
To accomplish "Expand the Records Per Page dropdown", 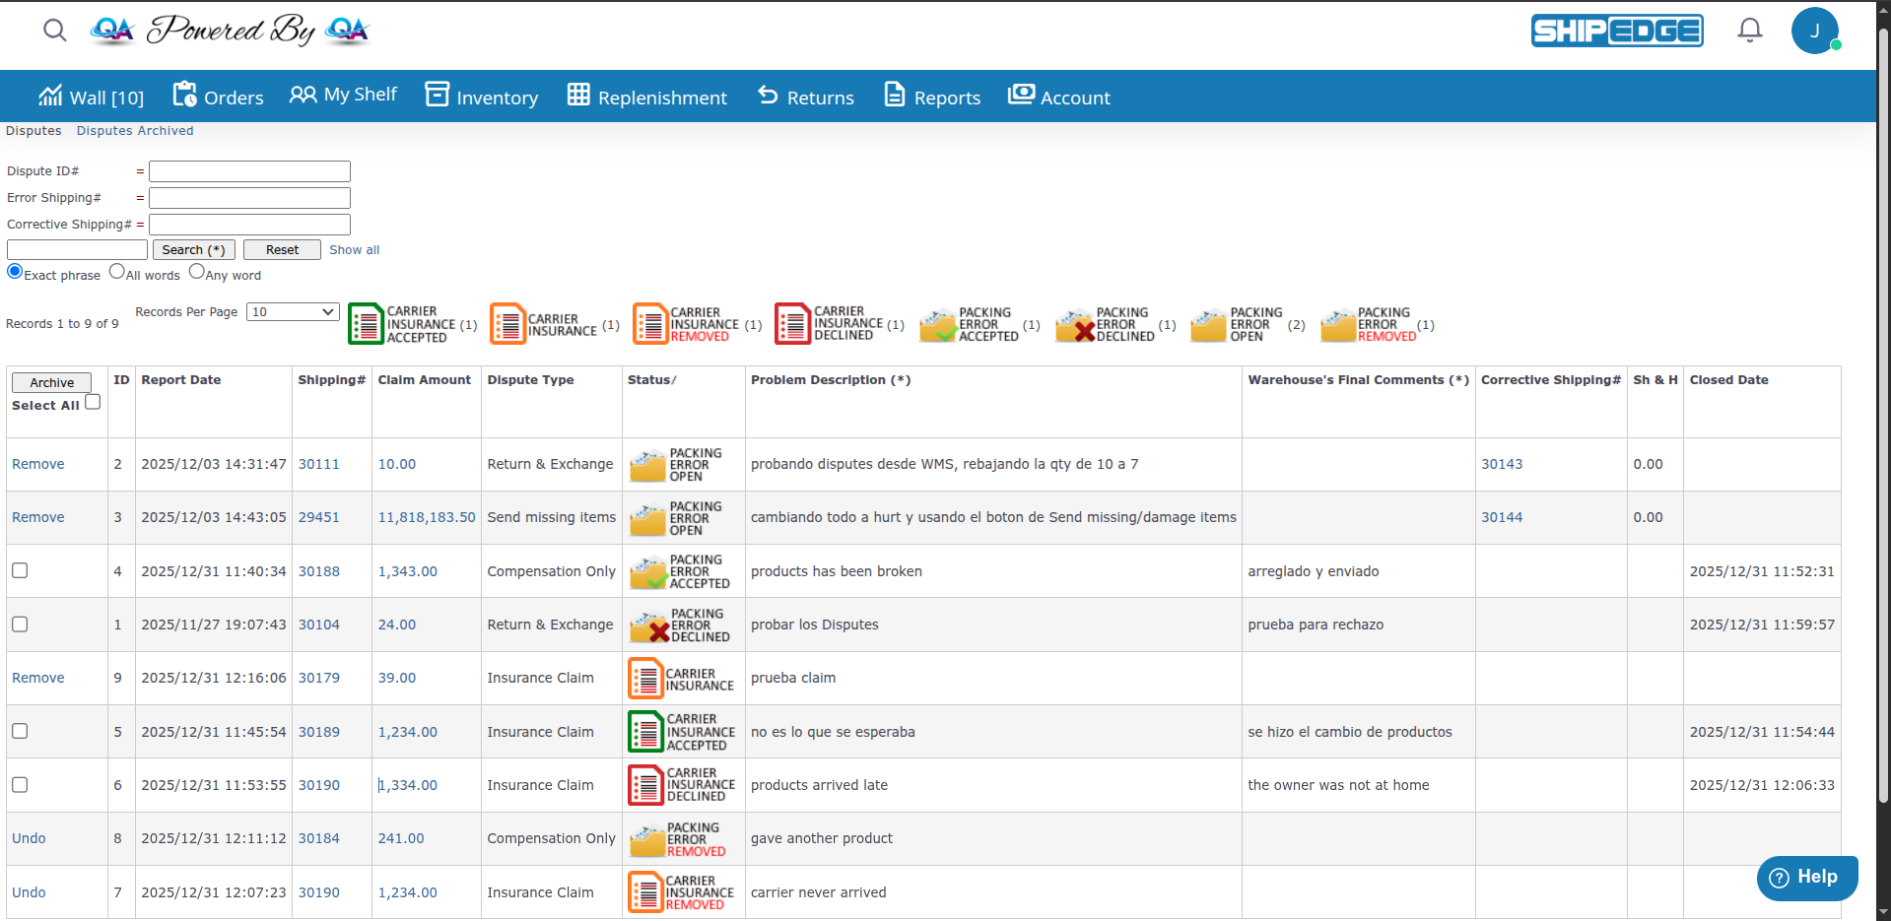I will click(x=293, y=312).
